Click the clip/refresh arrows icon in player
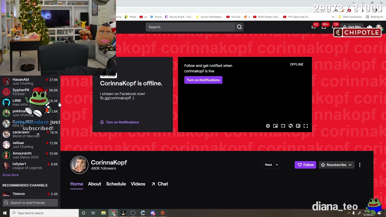Viewport: 386px width, 217px height. point(290,126)
